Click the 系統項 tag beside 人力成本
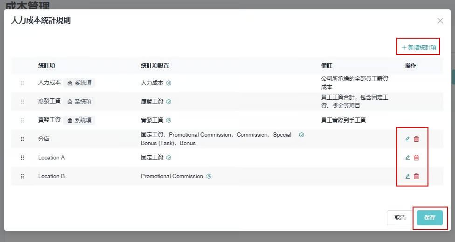The height and width of the screenshot is (242, 455). click(79, 83)
